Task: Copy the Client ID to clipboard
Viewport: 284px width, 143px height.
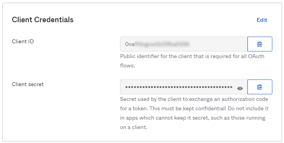Action: (x=260, y=44)
